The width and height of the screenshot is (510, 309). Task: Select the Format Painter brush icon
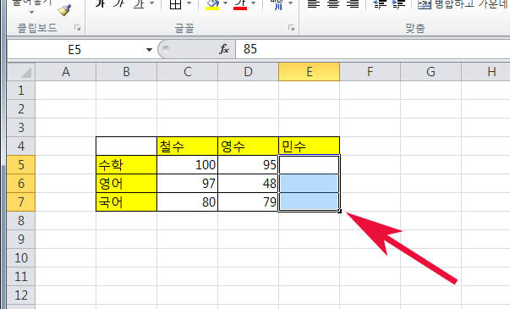[x=65, y=10]
